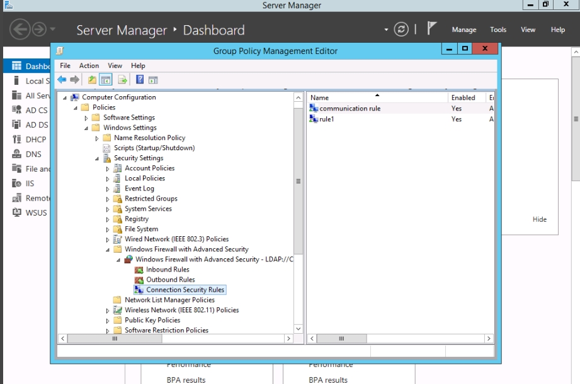Viewport: 580px width, 384px height.
Task: Click the Inbound Rules firewall icon
Action: [139, 270]
